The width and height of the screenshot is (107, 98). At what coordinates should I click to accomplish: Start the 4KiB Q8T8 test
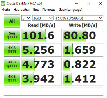[12, 50]
